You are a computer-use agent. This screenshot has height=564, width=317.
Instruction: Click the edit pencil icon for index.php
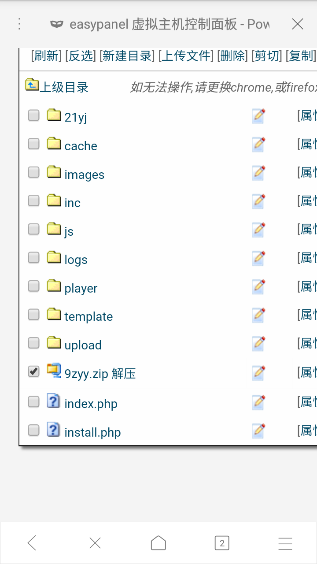click(258, 402)
